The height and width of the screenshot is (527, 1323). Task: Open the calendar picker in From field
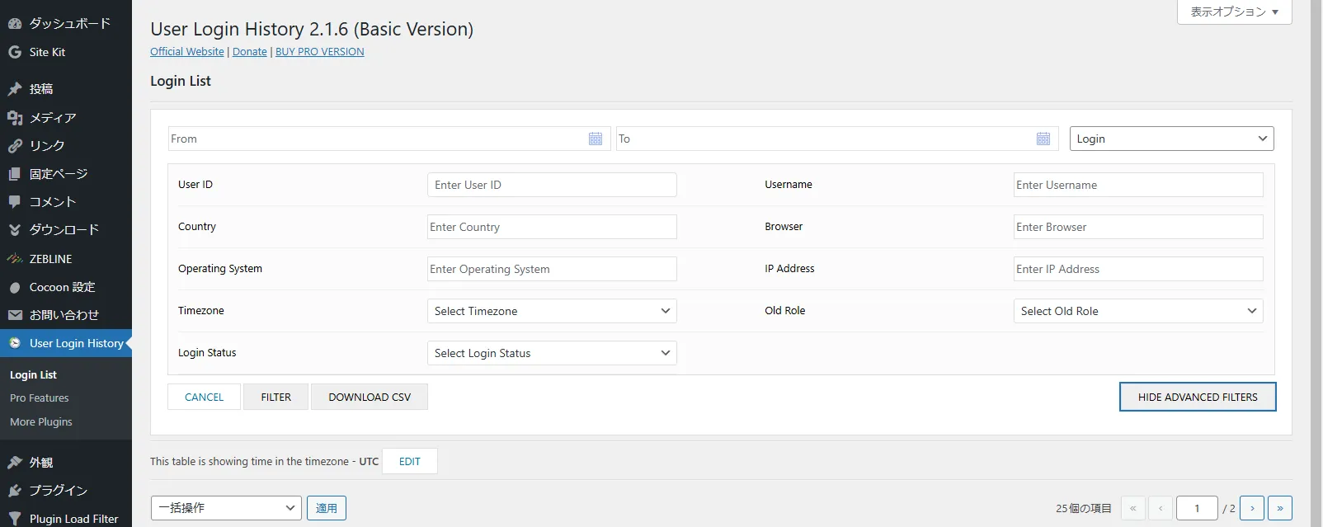coord(596,139)
